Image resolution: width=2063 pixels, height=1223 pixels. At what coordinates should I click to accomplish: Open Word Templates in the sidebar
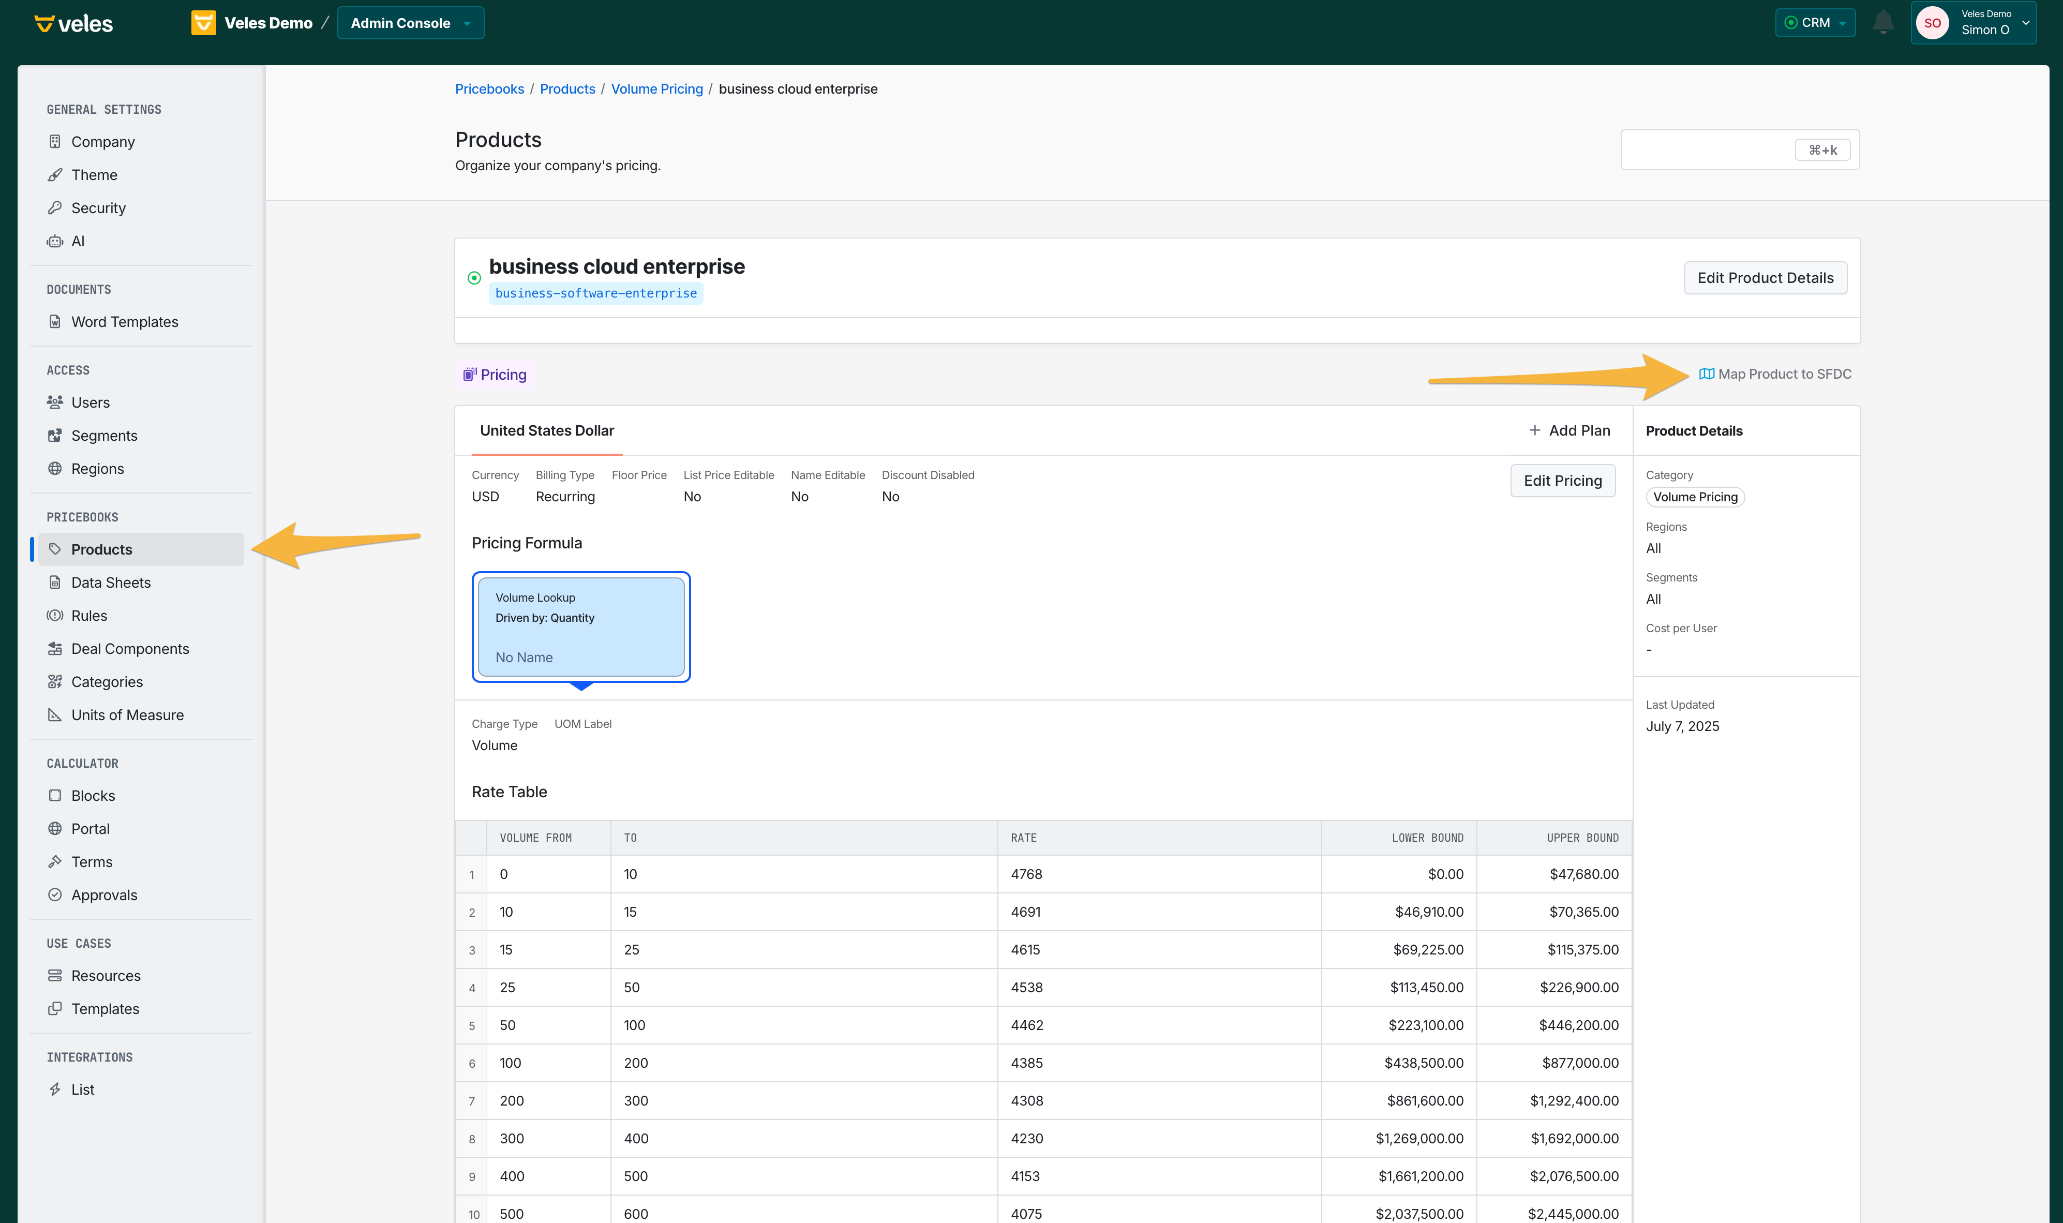pyautogui.click(x=124, y=321)
